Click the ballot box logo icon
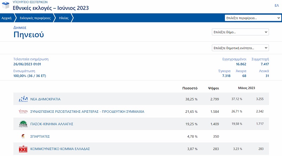 click(x=5, y=6)
